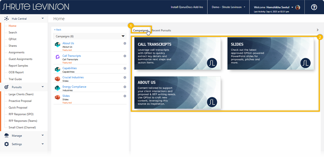This screenshot has width=324, height=157.
Task: Open the user profile avatar
Action: point(297,7)
